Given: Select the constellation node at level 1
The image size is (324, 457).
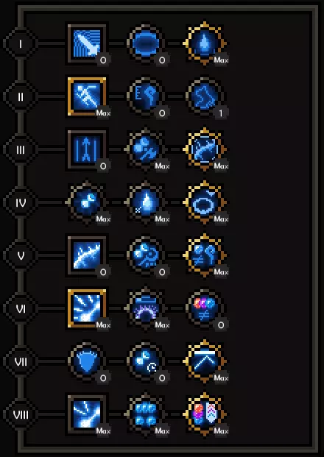Looking at the screenshot, I should [x=205, y=96].
